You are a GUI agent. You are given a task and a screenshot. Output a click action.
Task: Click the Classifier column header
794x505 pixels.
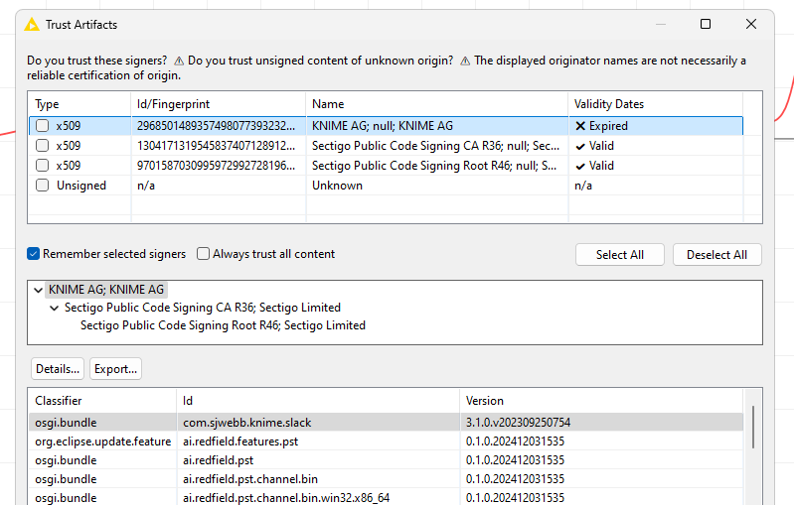pyautogui.click(x=102, y=401)
